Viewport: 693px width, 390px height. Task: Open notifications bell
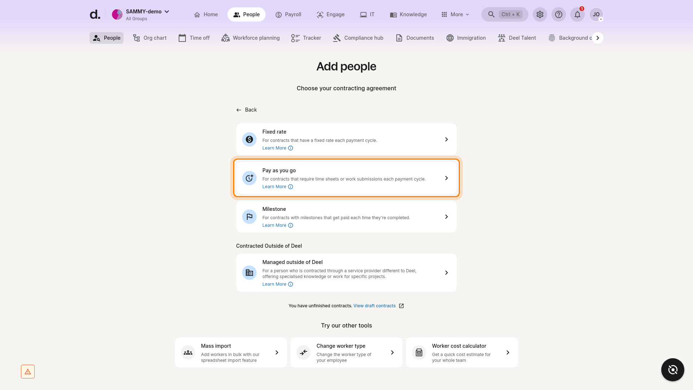tap(577, 14)
